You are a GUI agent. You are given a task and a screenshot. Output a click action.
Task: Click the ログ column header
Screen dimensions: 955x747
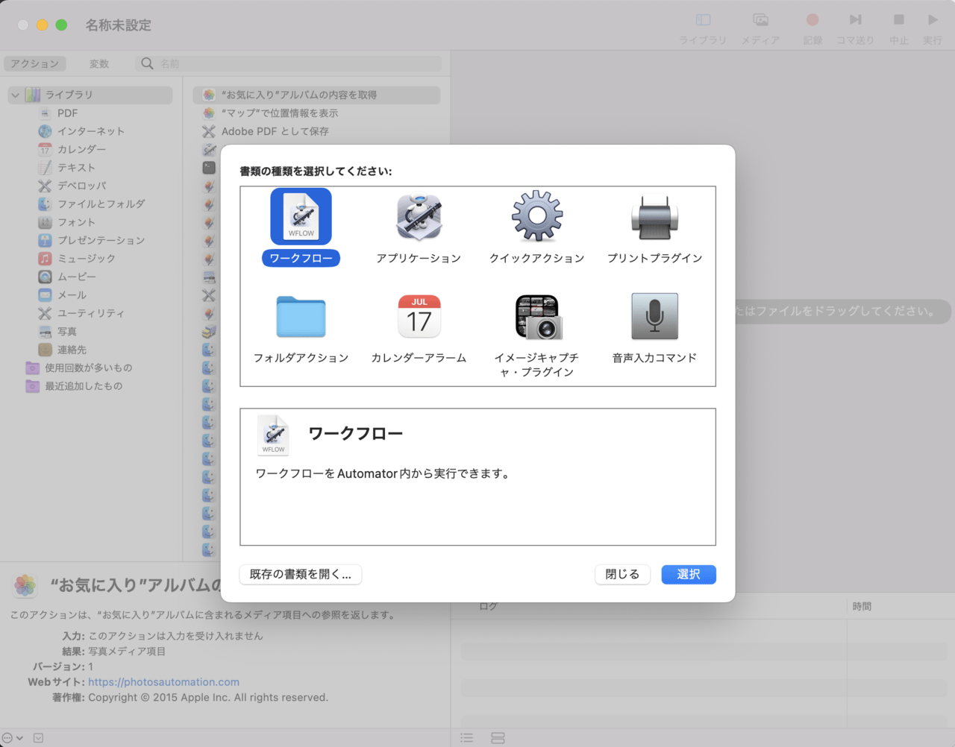pyautogui.click(x=488, y=606)
